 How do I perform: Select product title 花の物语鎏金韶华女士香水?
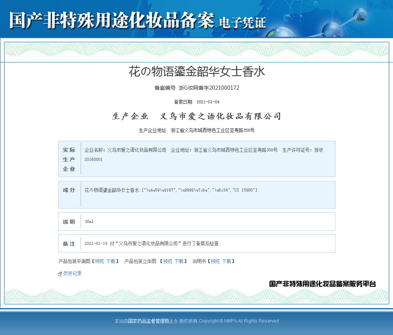(x=197, y=72)
